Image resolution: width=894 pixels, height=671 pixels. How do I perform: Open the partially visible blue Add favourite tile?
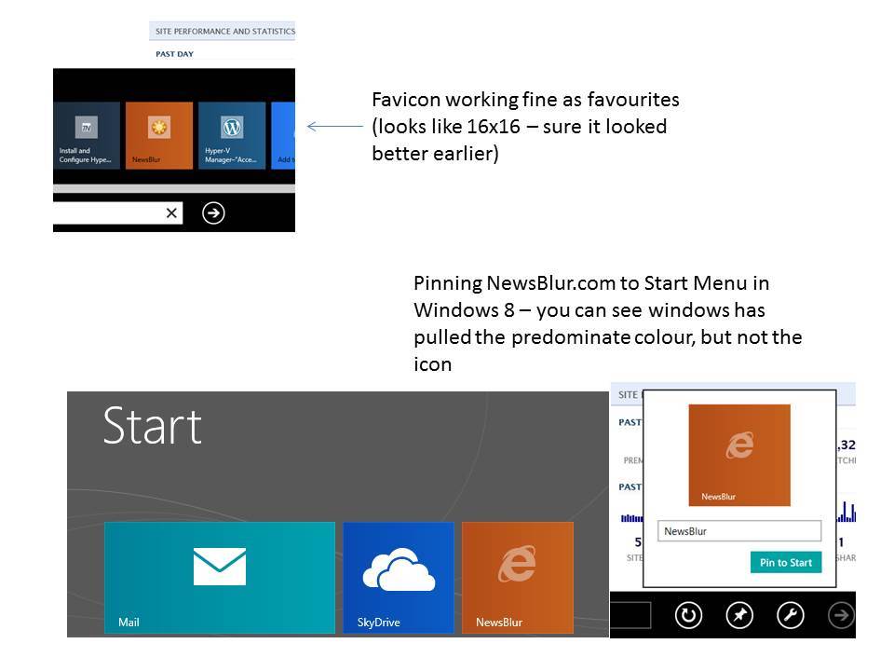(283, 135)
